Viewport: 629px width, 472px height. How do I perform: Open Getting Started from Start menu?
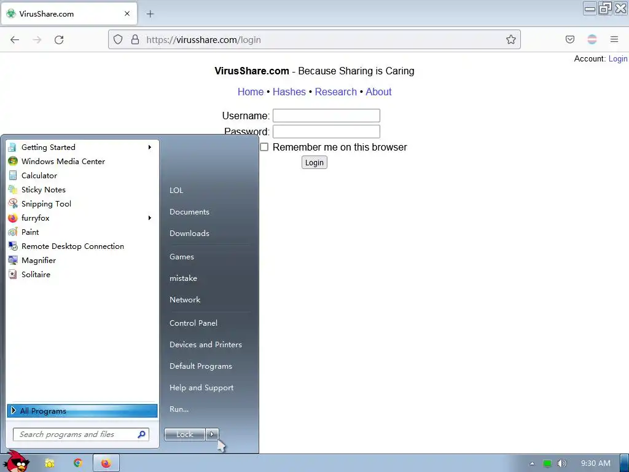tap(82, 147)
